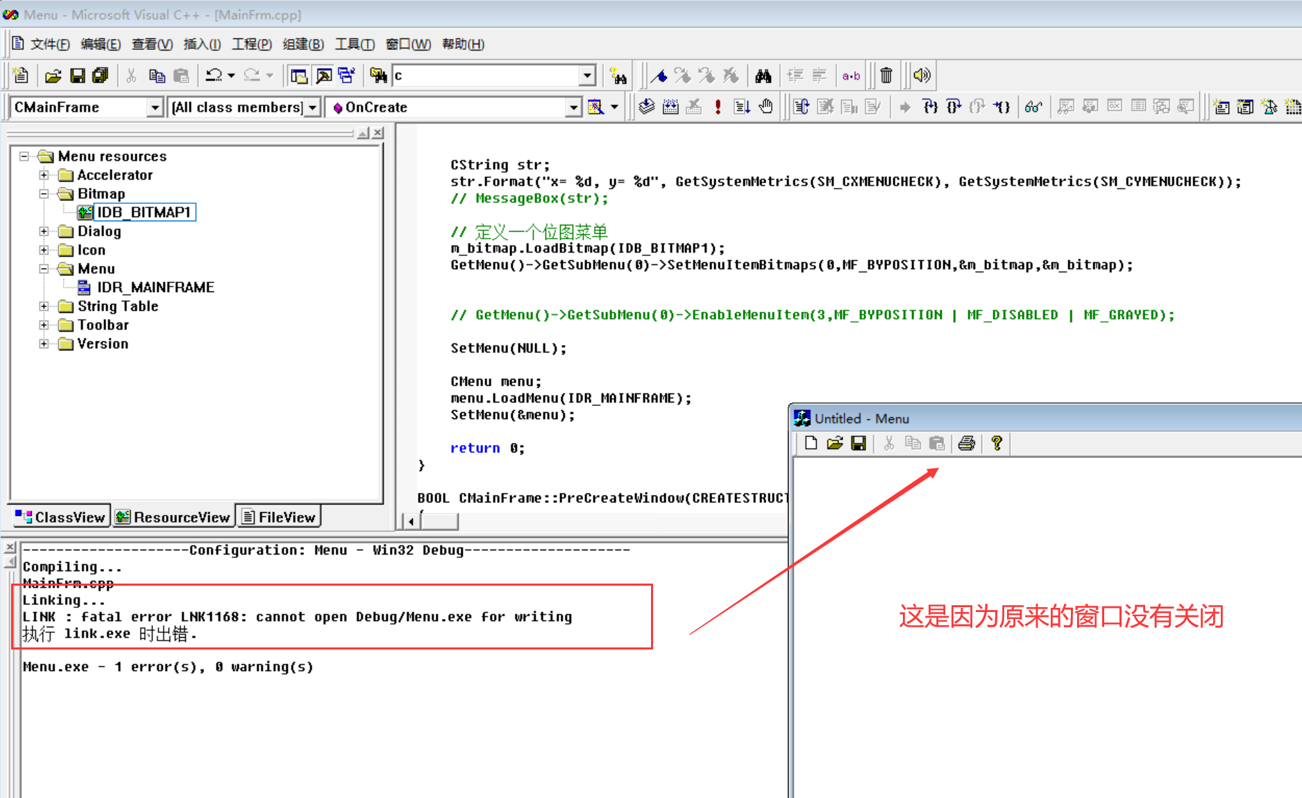Open a file with the folder icon

click(53, 75)
